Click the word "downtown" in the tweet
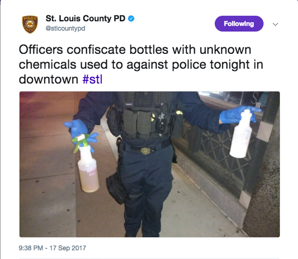 coord(48,79)
